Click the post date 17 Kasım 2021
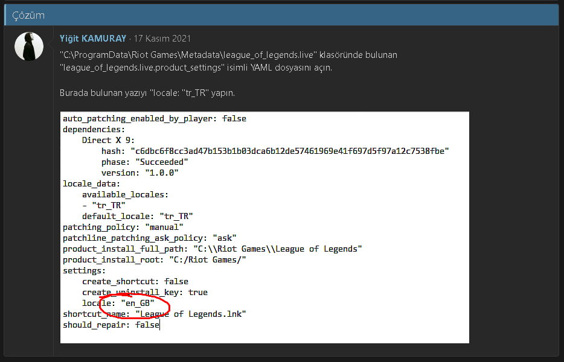564x362 pixels. tap(162, 39)
